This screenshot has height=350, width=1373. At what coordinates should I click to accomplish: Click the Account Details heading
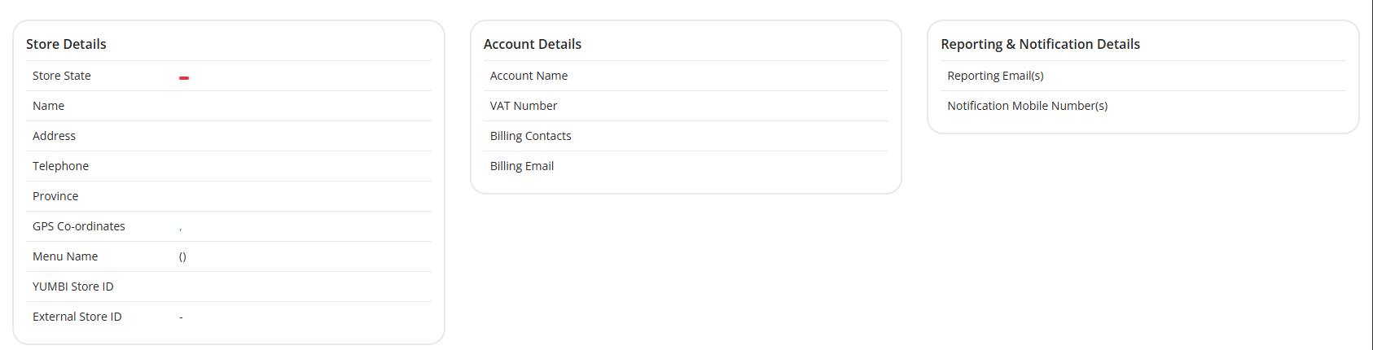[x=533, y=44]
